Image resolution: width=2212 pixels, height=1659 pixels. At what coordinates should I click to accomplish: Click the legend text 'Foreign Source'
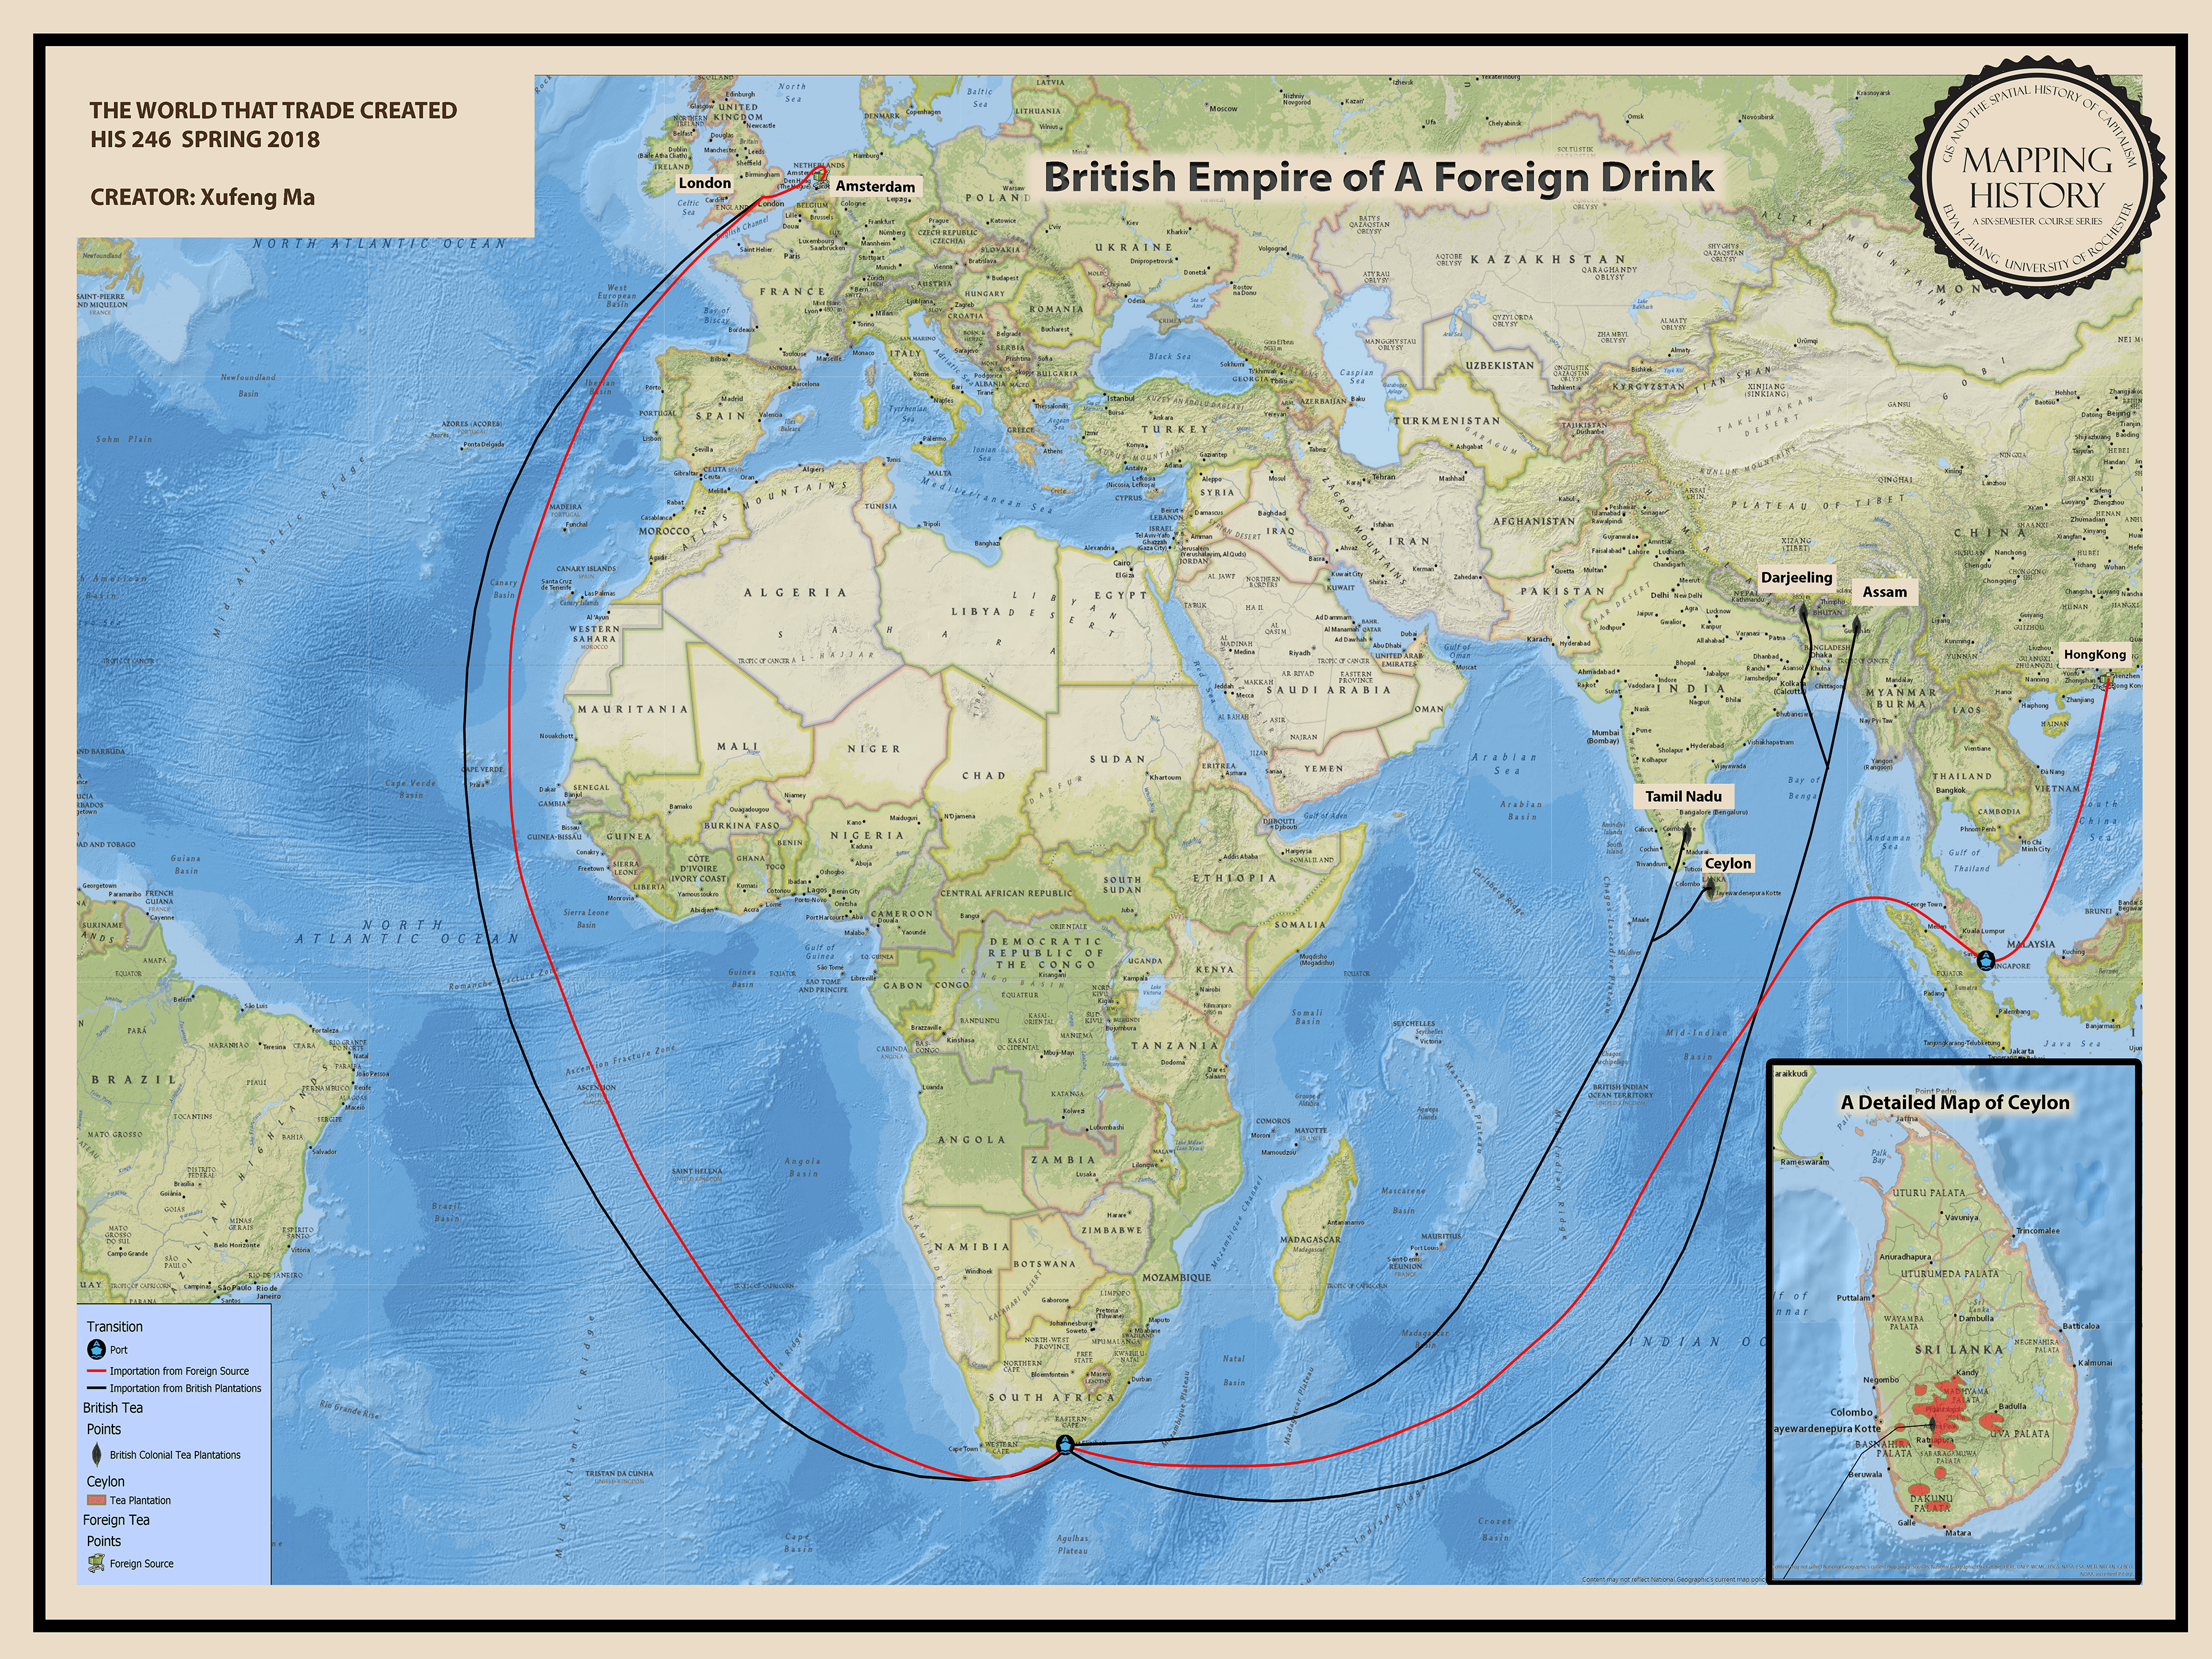coord(142,1564)
